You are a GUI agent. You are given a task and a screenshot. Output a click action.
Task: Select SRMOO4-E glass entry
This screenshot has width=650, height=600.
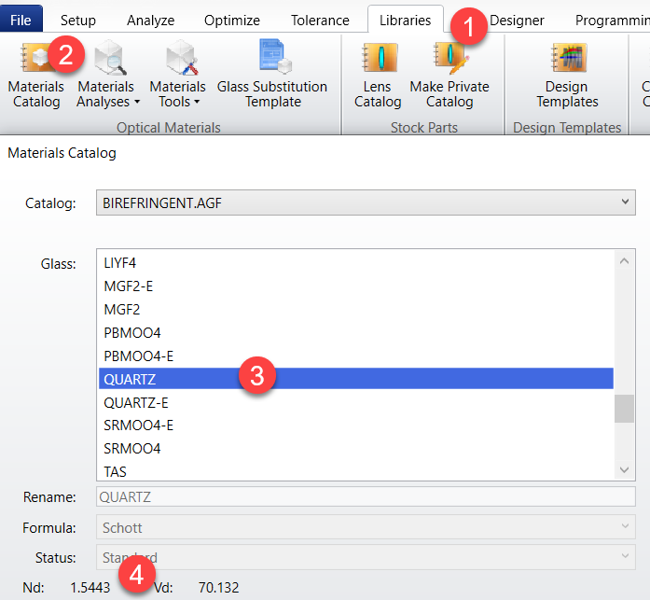tap(355, 425)
